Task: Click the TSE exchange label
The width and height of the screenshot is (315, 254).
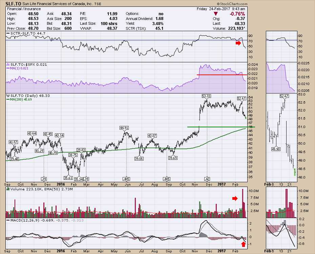Action: 98,4
